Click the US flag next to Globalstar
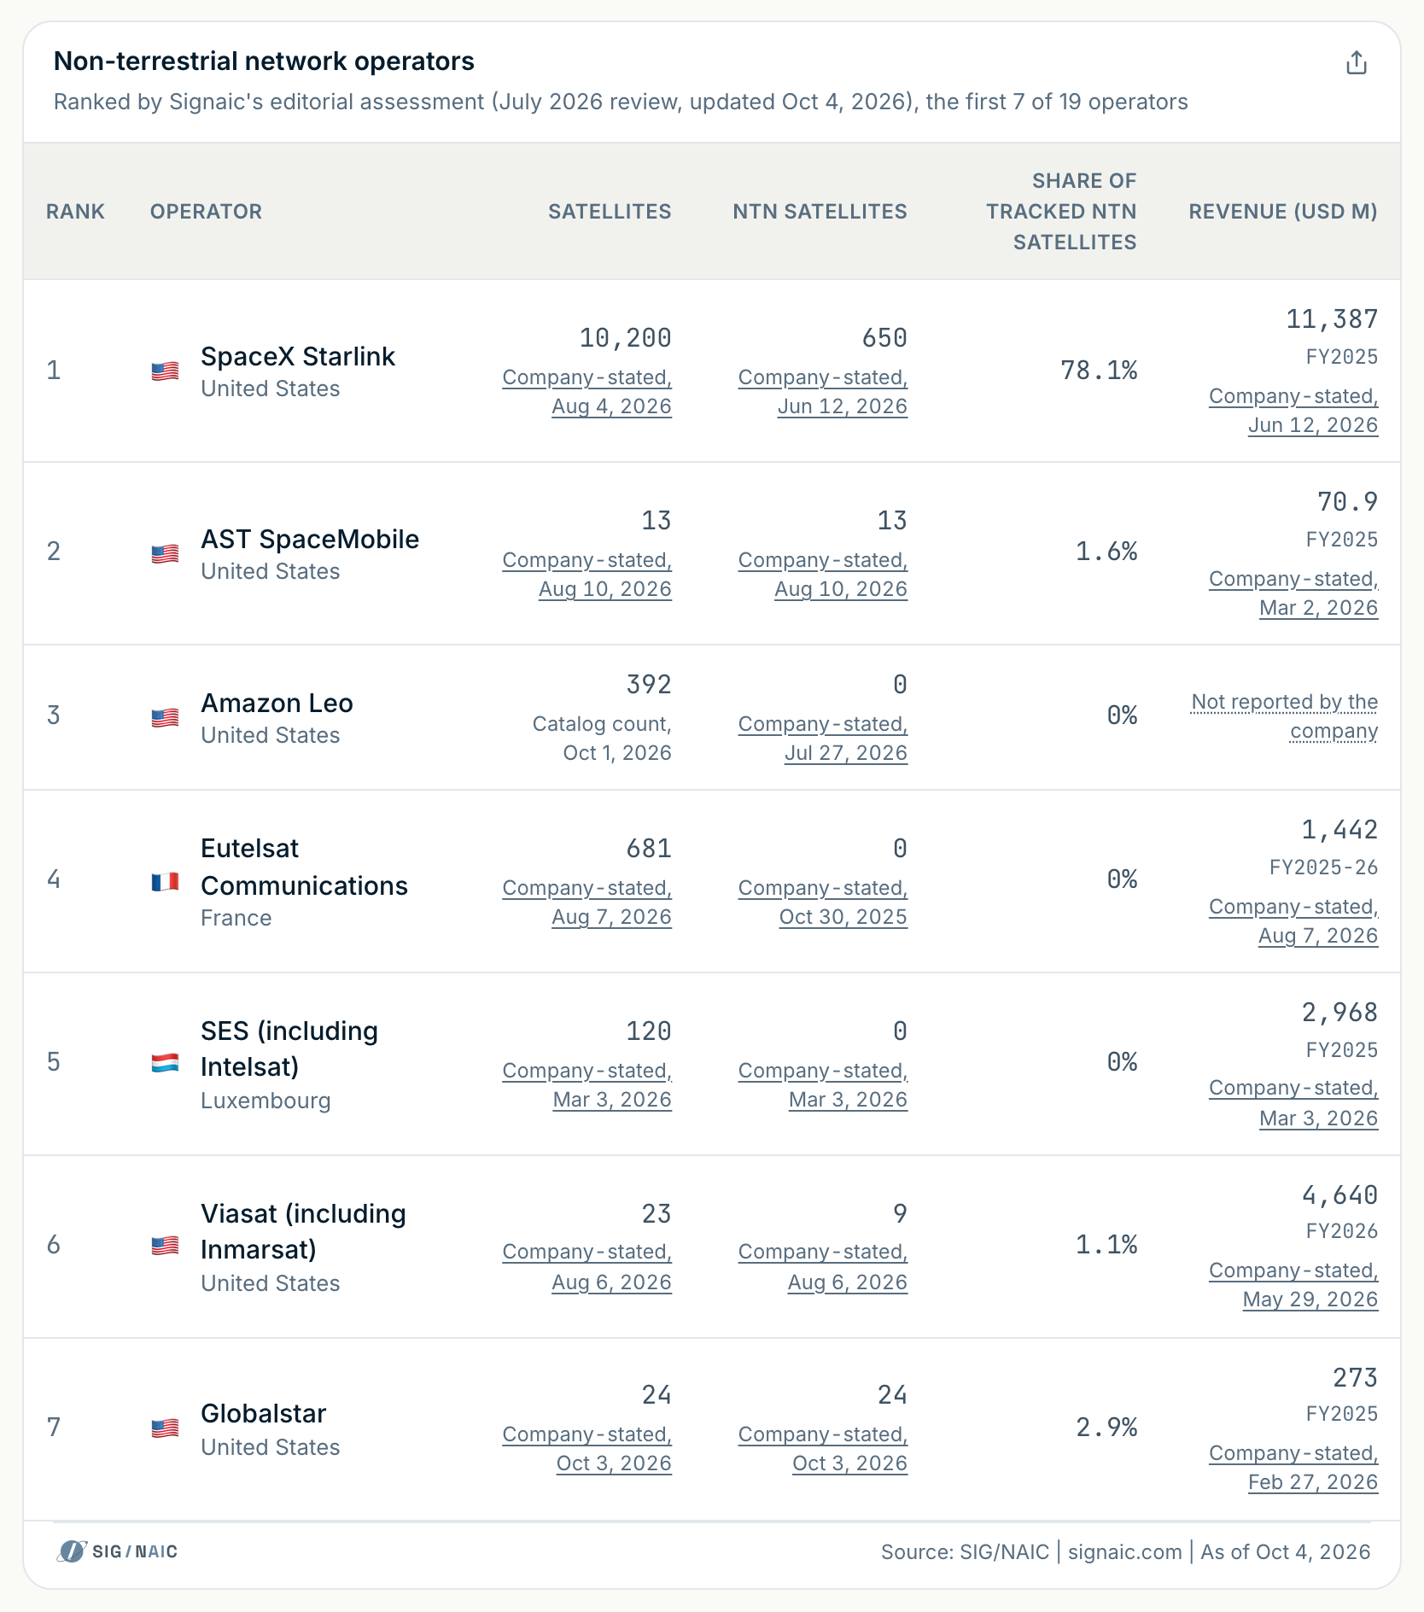The width and height of the screenshot is (1424, 1612). coord(165,1428)
